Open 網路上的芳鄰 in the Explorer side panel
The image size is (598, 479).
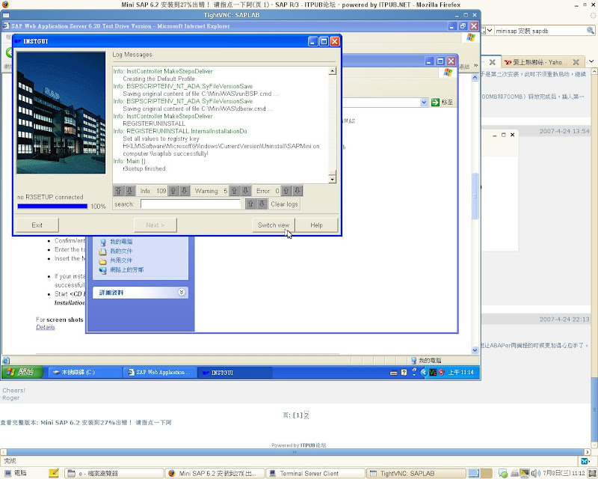126,269
